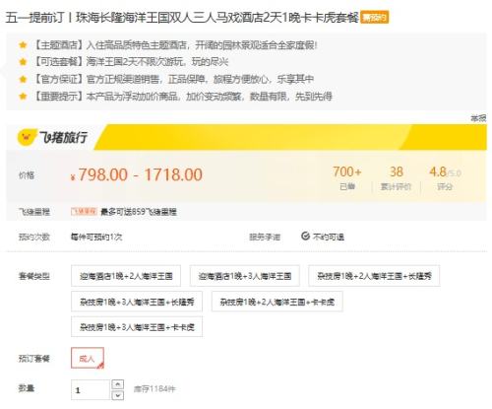The height and width of the screenshot is (409, 492).
Task: Click the 700+ 已售 sales figure
Action: point(347,178)
